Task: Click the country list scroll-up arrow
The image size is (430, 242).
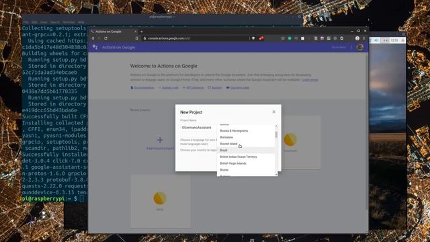Action: tap(276, 126)
